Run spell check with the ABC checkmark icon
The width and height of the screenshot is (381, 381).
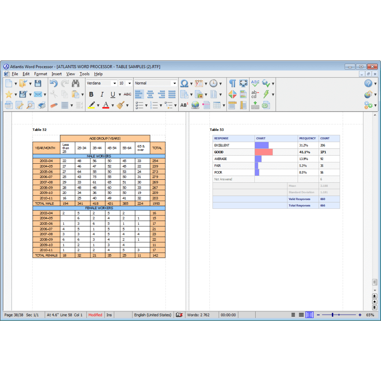tap(255, 84)
